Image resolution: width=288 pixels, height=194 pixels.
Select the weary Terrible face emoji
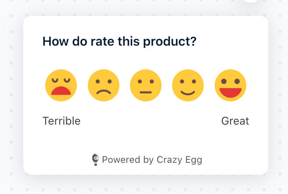[61, 85]
